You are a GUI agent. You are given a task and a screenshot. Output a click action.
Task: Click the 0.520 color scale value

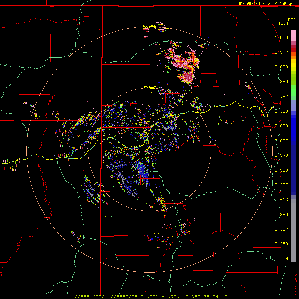tap(281, 170)
